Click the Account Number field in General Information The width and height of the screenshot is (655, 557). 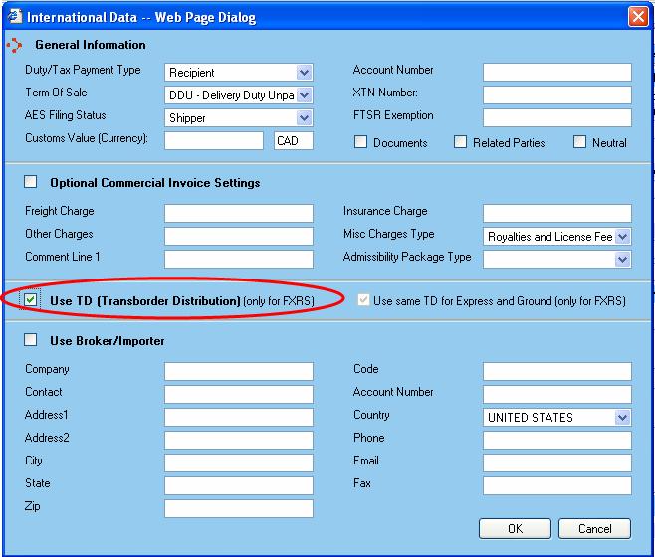point(556,72)
